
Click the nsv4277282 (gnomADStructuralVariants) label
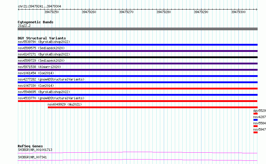[51, 79]
